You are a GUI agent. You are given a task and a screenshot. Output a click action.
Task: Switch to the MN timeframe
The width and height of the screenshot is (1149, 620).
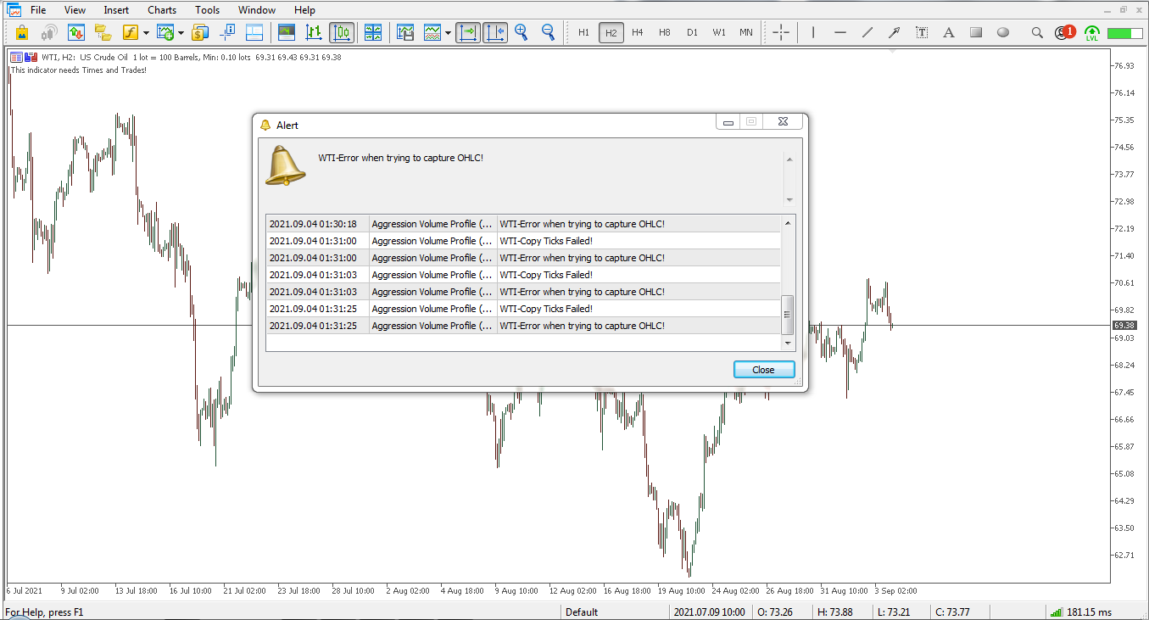pos(746,33)
